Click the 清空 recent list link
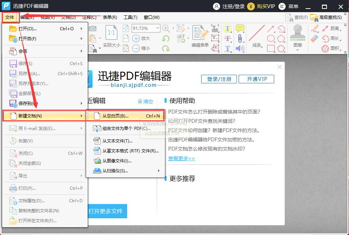This screenshot has height=235, width=349. pyautogui.click(x=146, y=101)
